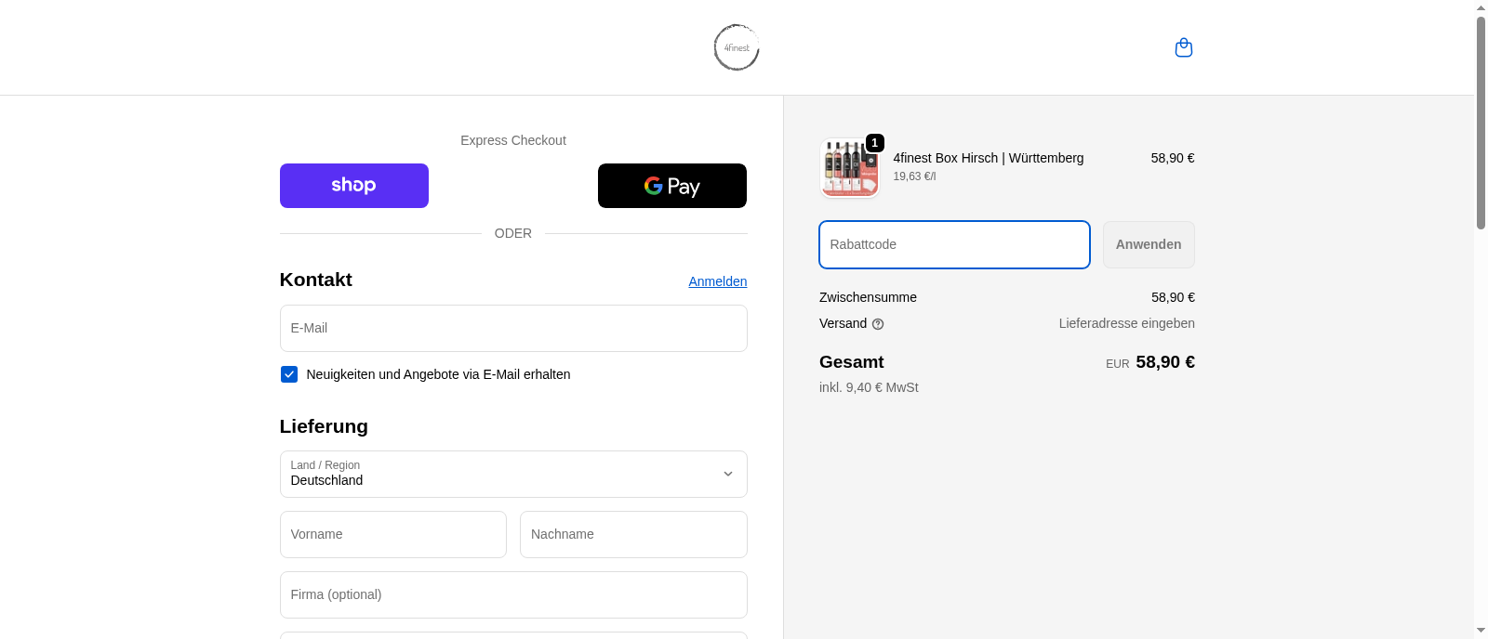Click the Rabattcode discount field
1488x639 pixels.
953,244
